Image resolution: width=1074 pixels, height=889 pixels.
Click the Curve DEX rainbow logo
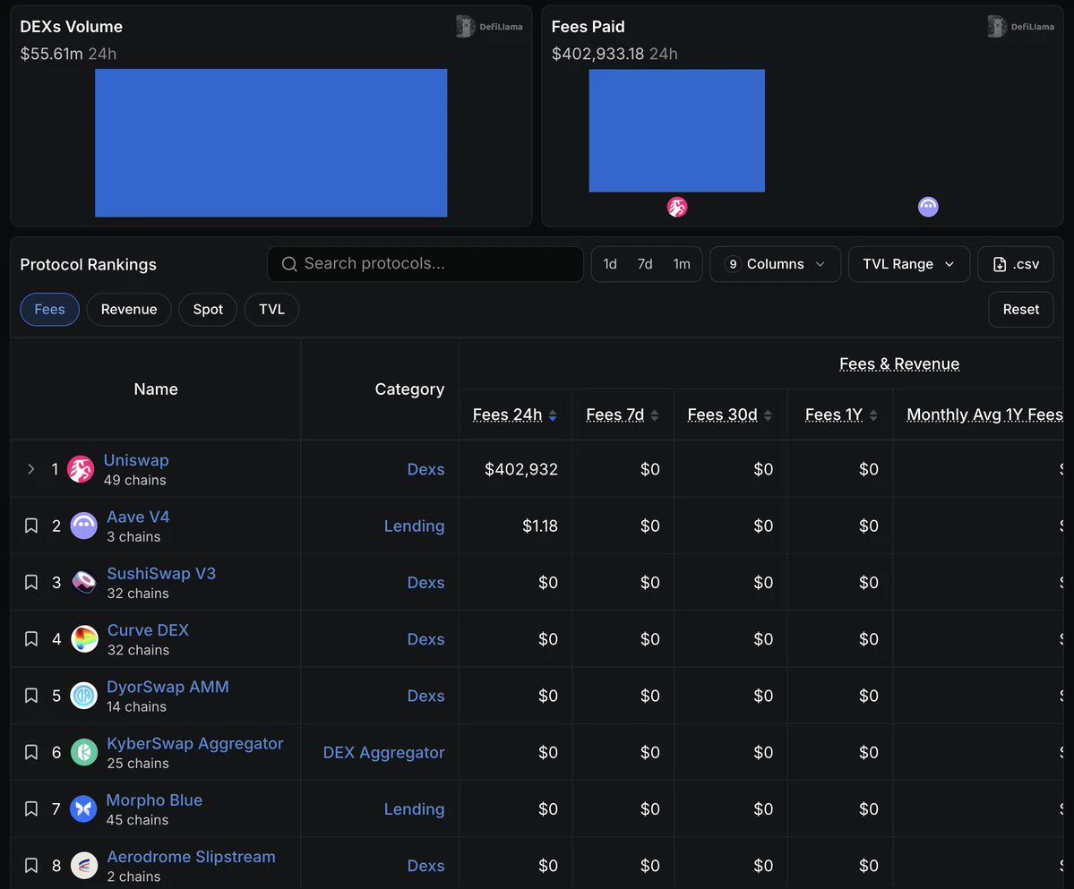tap(84, 639)
